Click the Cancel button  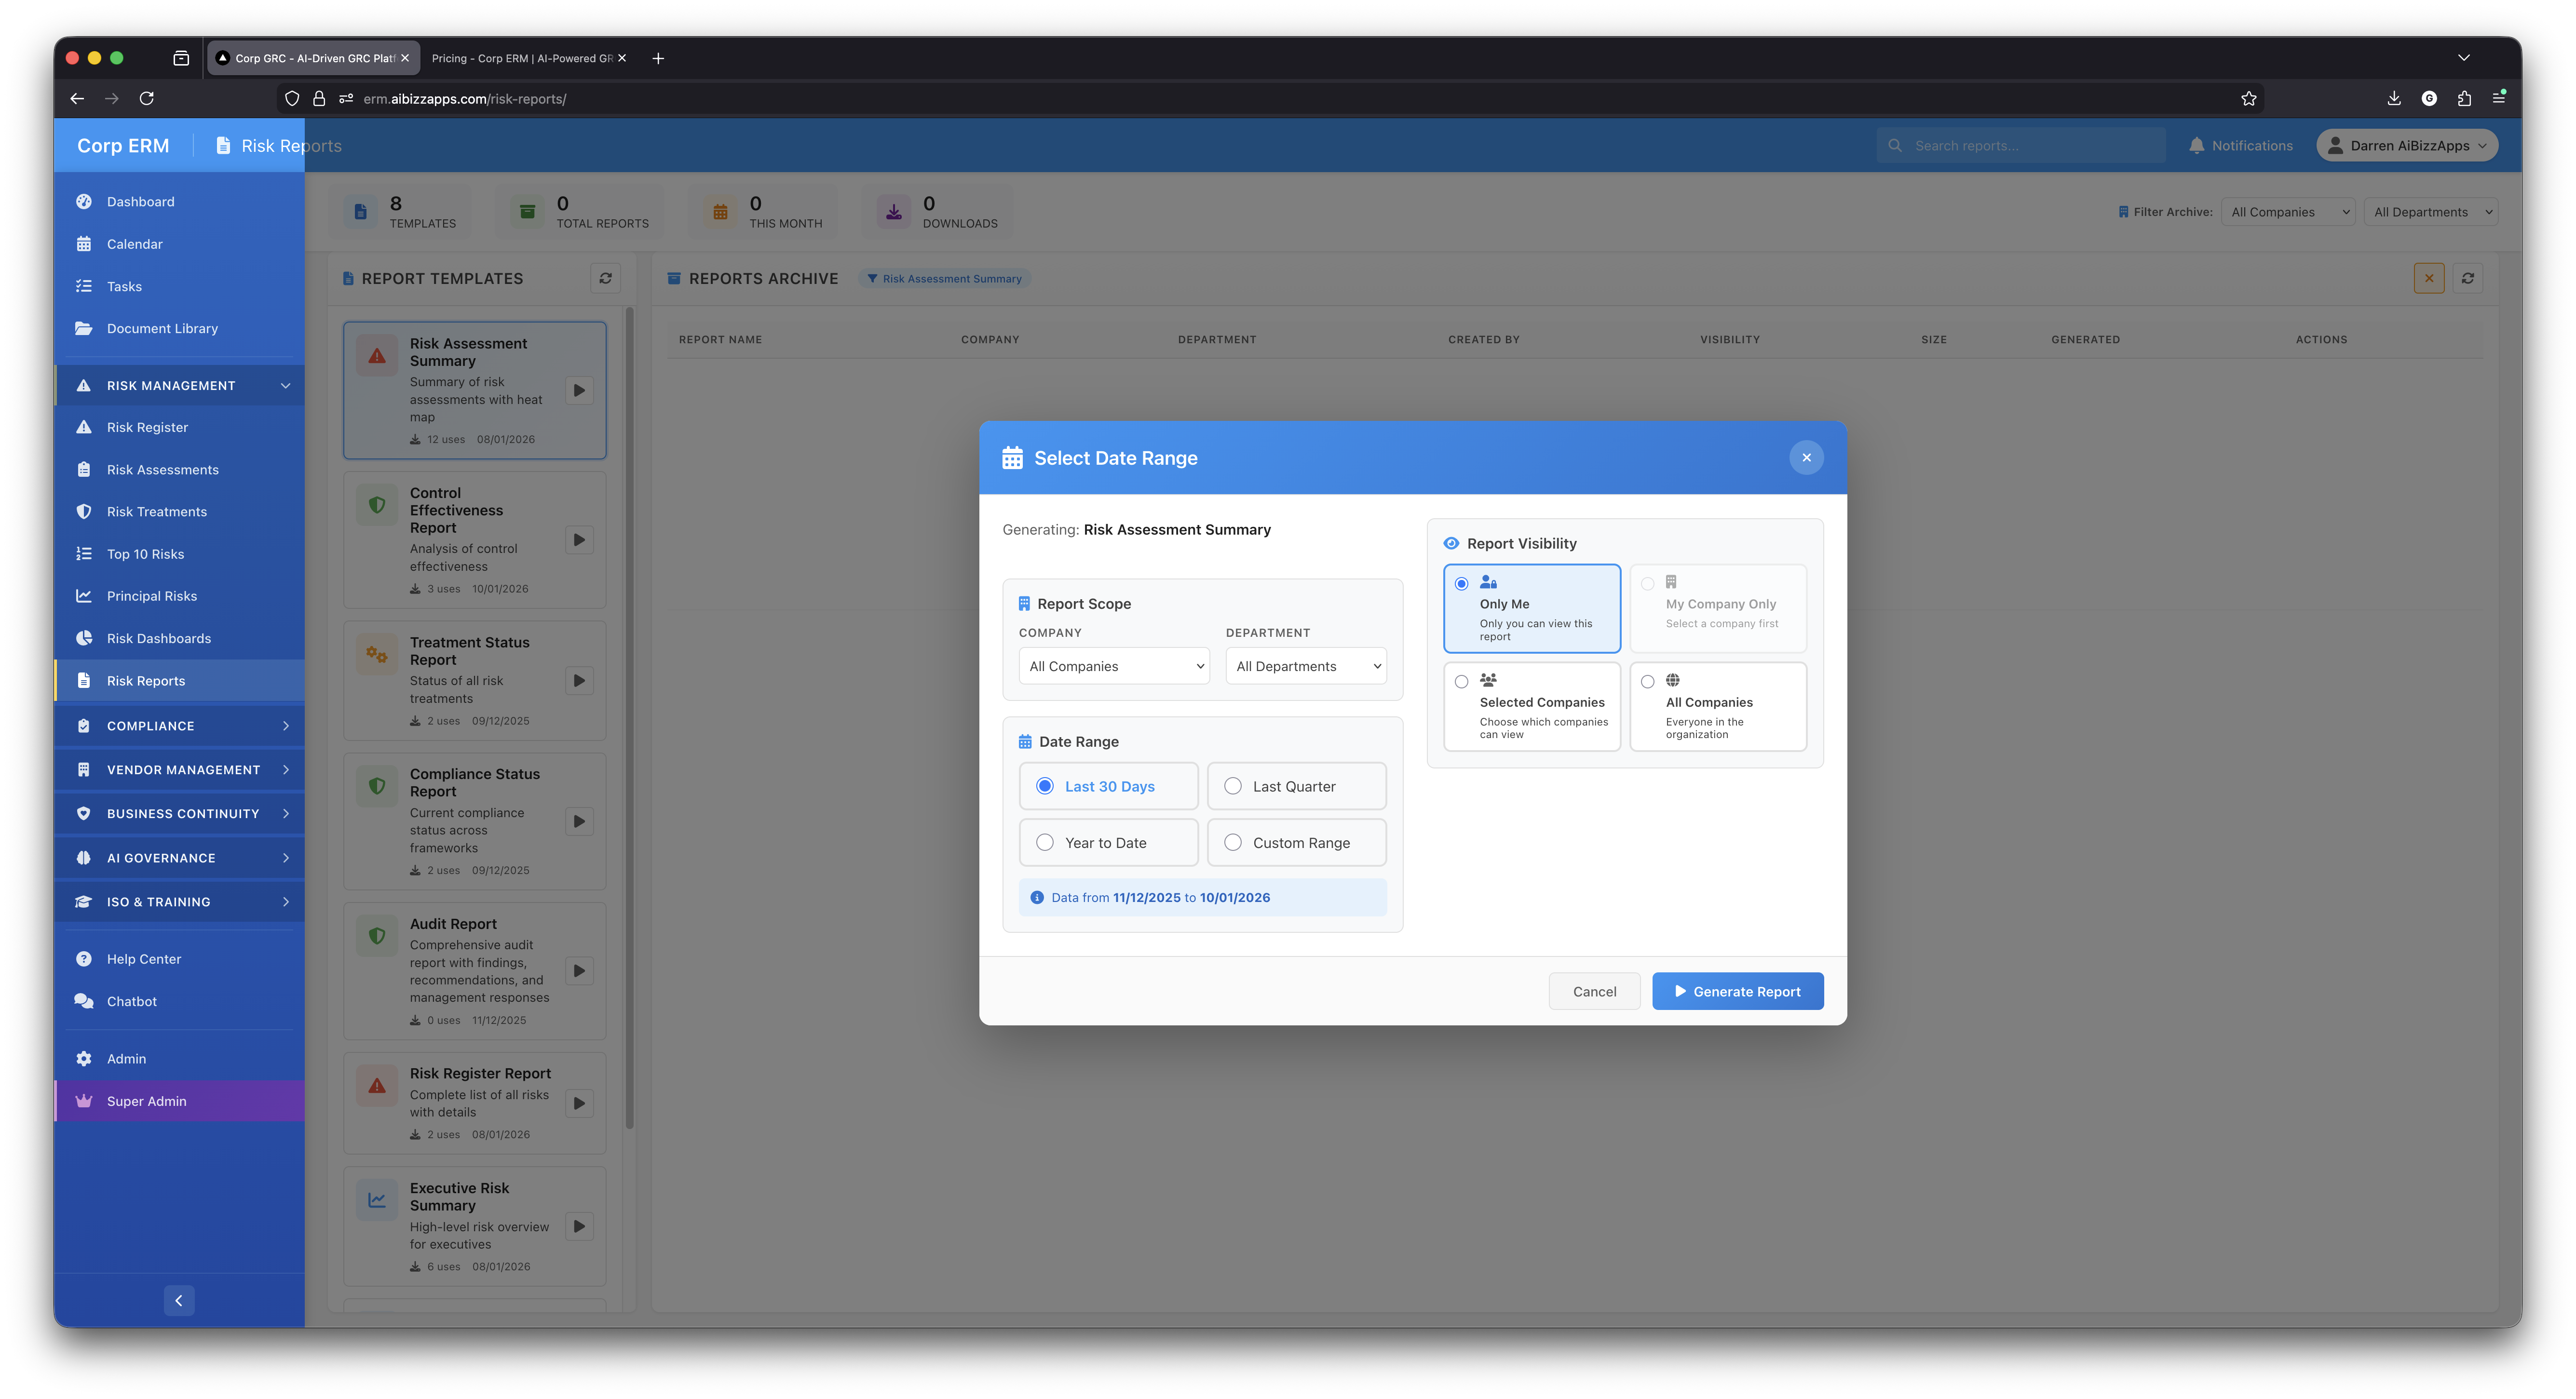click(x=1594, y=991)
